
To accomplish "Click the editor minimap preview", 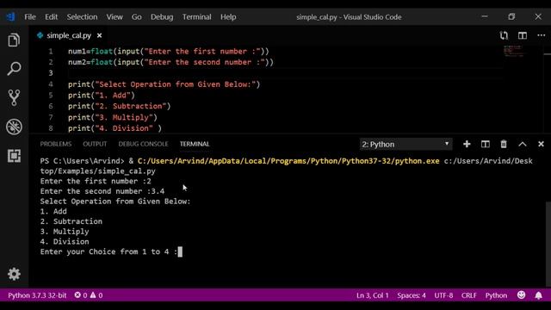I will pyautogui.click(x=513, y=52).
